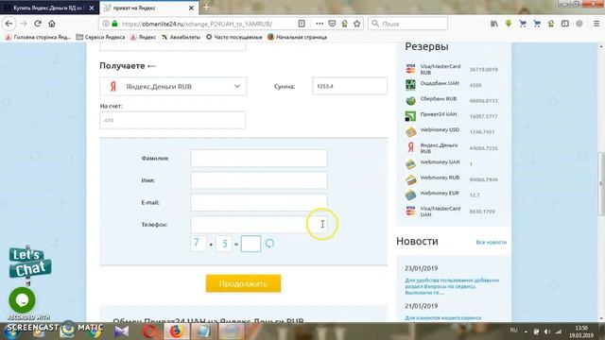Select 'Webmoney USD' reserve row
The width and height of the screenshot is (605, 340).
[x=453, y=131]
